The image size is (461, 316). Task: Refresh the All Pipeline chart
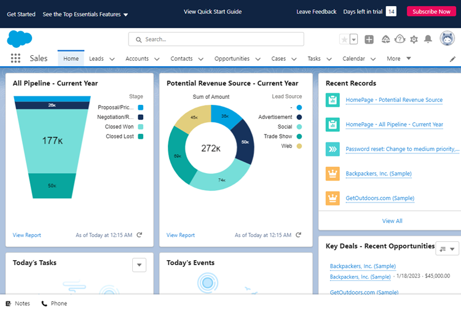(140, 235)
